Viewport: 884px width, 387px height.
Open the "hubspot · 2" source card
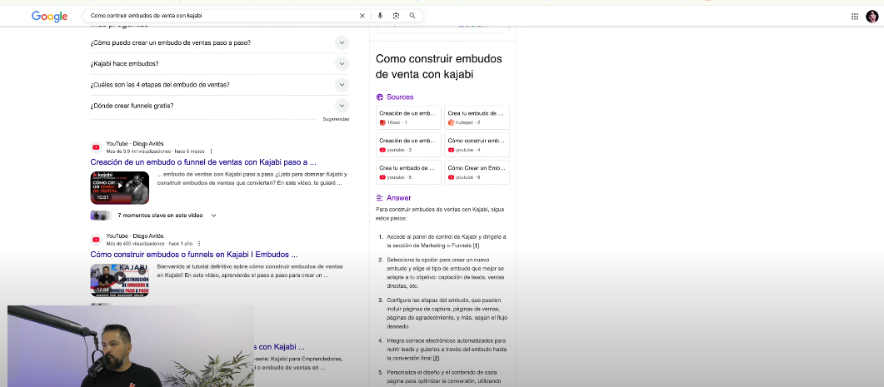coord(477,117)
